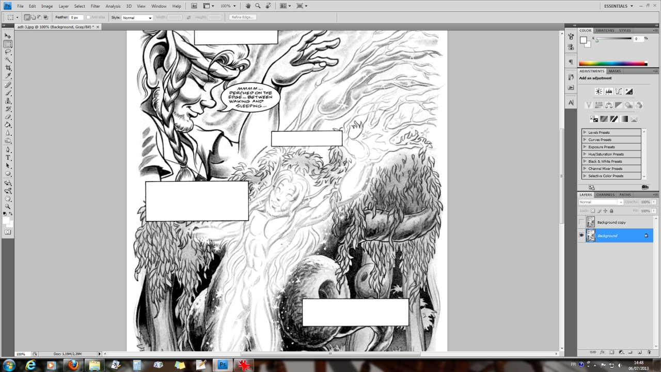Open Firefox from the taskbar
The image size is (661, 372).
[x=73, y=365]
